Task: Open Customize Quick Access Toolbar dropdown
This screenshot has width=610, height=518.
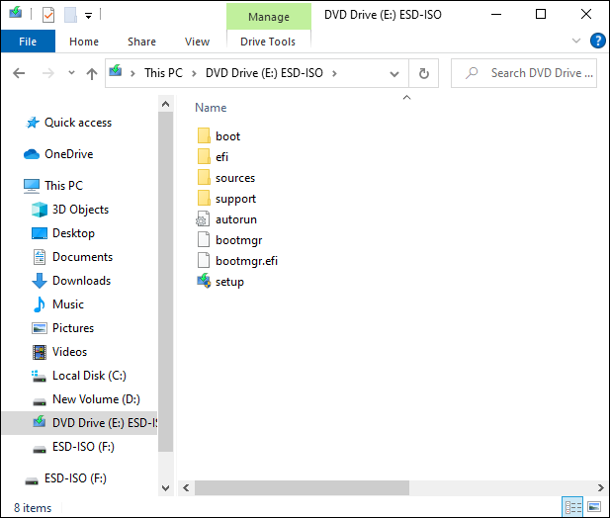Action: click(89, 16)
